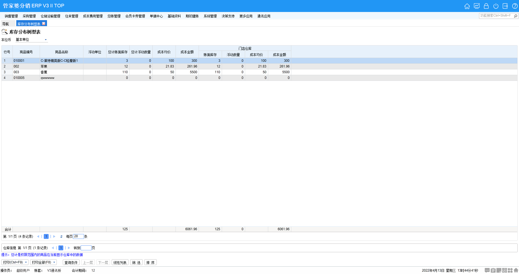Close the 库存分布树型表 tab with its X icon
The image size is (519, 274).
43,23
